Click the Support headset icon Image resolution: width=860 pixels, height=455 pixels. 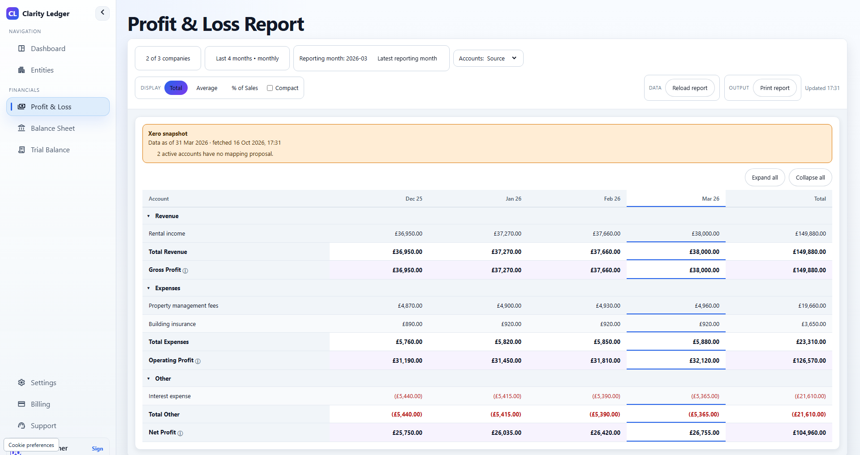(21, 425)
